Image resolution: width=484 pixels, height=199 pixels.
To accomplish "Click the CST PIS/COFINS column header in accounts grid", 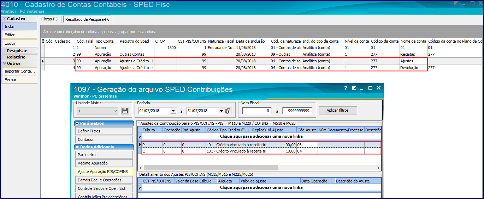I will point(192,41).
